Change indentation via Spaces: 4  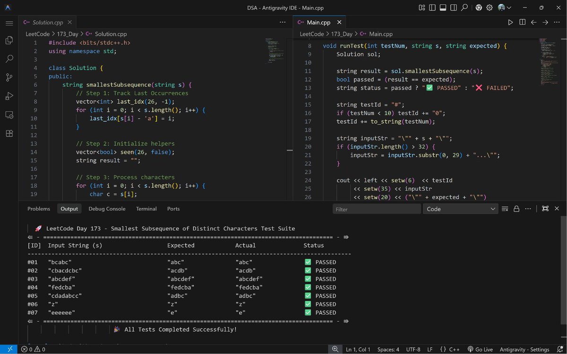coord(388,349)
